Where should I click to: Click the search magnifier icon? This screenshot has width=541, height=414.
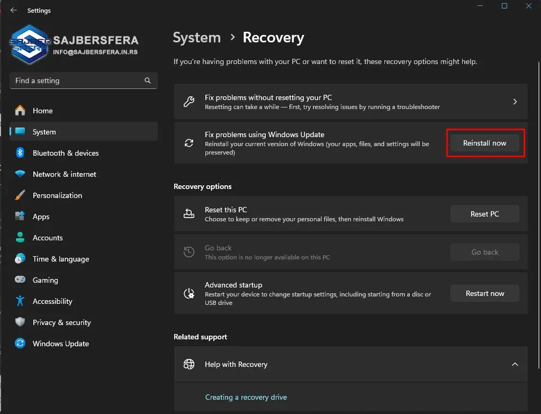[x=148, y=80]
